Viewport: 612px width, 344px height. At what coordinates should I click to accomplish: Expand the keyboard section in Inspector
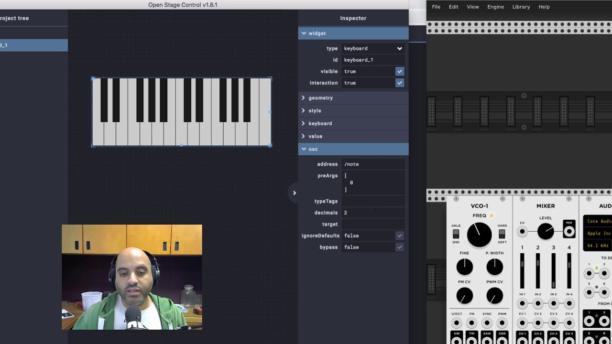coord(353,123)
